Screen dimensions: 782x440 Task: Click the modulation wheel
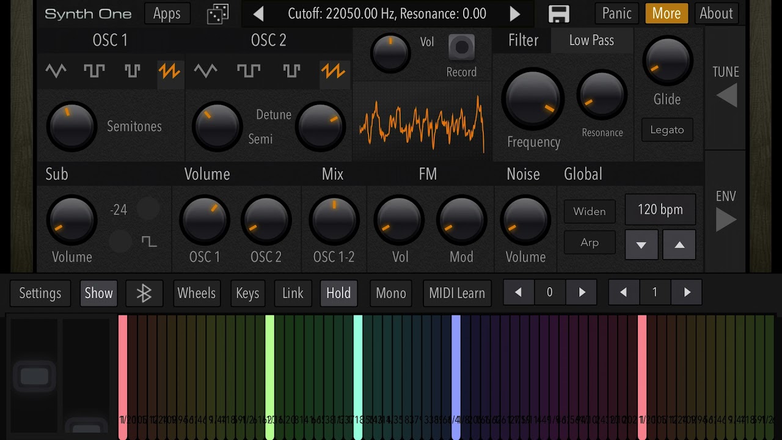(x=86, y=376)
